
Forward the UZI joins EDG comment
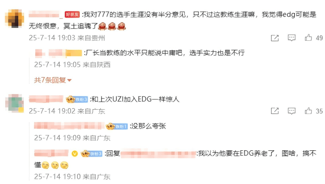275,111
